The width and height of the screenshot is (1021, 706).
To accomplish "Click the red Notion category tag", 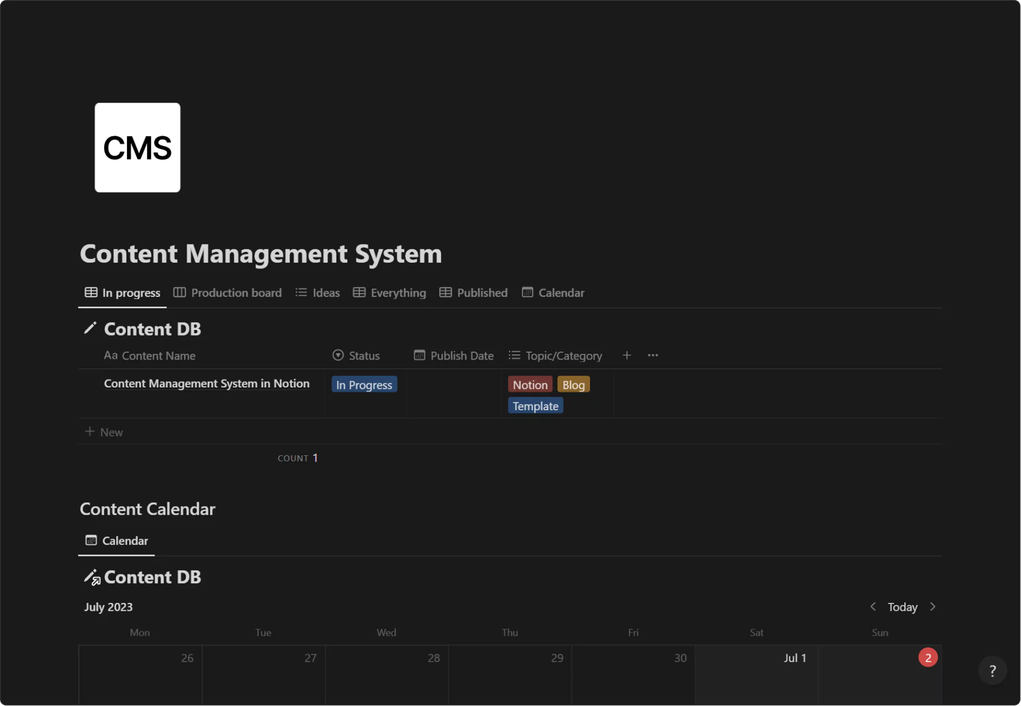I will point(530,385).
